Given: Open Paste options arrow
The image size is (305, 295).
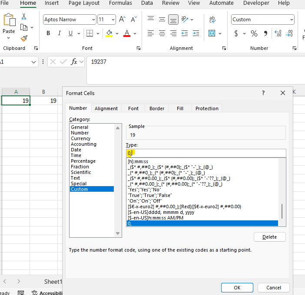Looking at the screenshot, I should pyautogui.click(x=8, y=38).
